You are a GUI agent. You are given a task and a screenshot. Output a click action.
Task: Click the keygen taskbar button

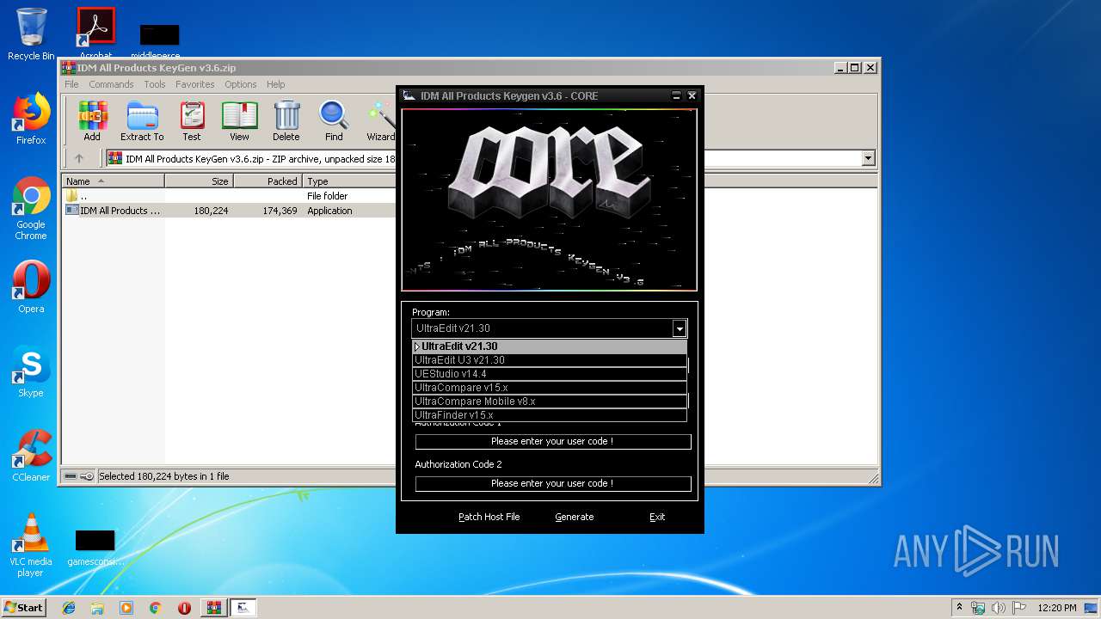coord(243,608)
